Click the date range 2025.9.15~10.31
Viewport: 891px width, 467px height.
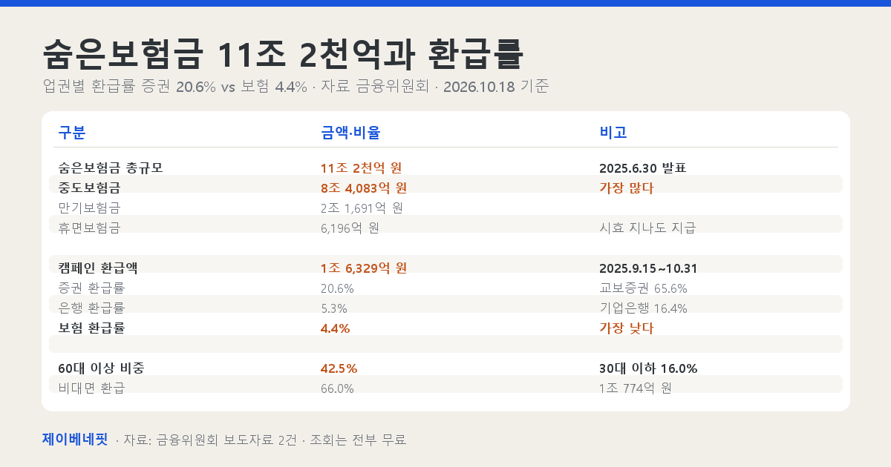click(648, 268)
